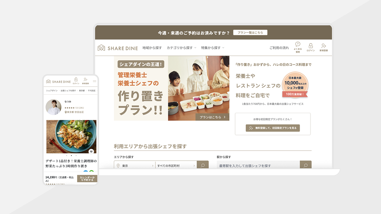
Task: Tap the heart favorite icon on food photo
Action: [91, 151]
